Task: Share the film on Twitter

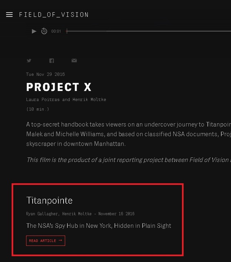Action: (x=29, y=60)
